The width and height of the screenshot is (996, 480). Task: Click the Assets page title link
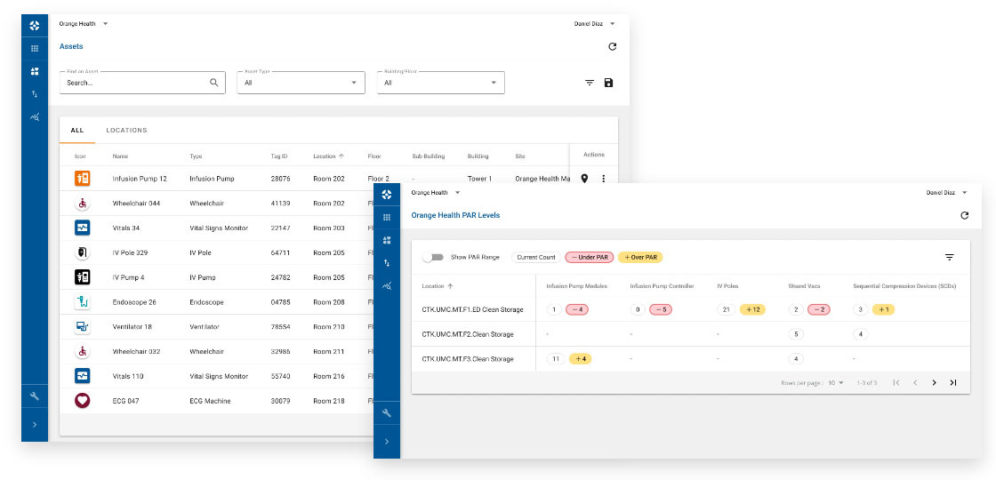coord(71,46)
